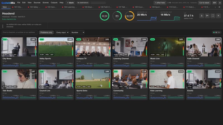Image resolution: width=223 pixels, height=125 pixels.
Task: Open the File menu
Action: (19, 3)
